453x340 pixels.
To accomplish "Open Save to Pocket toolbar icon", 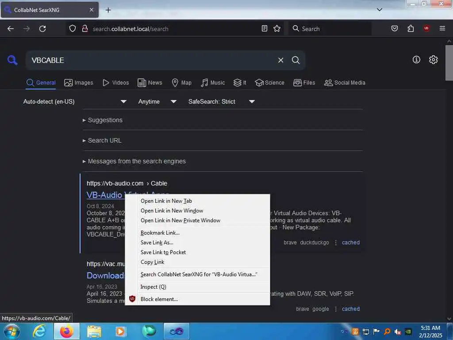I will pos(395,28).
